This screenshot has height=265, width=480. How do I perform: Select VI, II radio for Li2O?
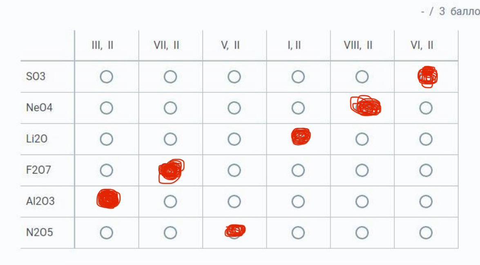(426, 139)
